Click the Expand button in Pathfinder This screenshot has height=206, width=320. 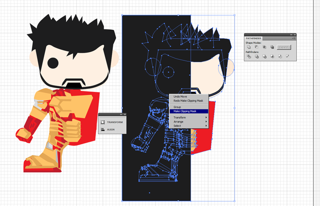(x=284, y=47)
